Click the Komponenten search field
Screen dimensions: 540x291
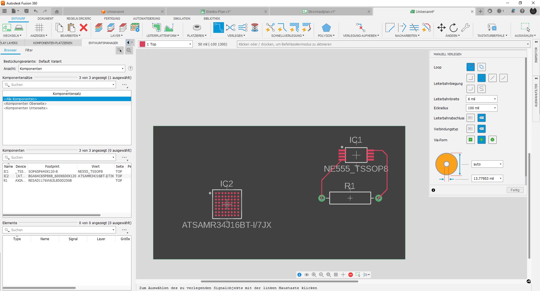pyautogui.click(x=59, y=157)
